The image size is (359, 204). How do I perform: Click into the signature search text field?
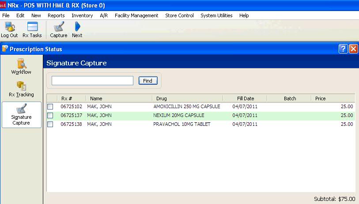click(92, 81)
